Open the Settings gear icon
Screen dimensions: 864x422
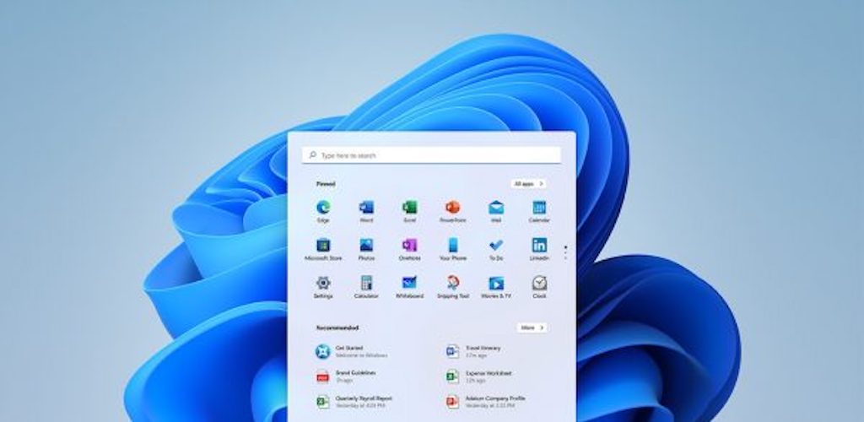[x=323, y=284]
